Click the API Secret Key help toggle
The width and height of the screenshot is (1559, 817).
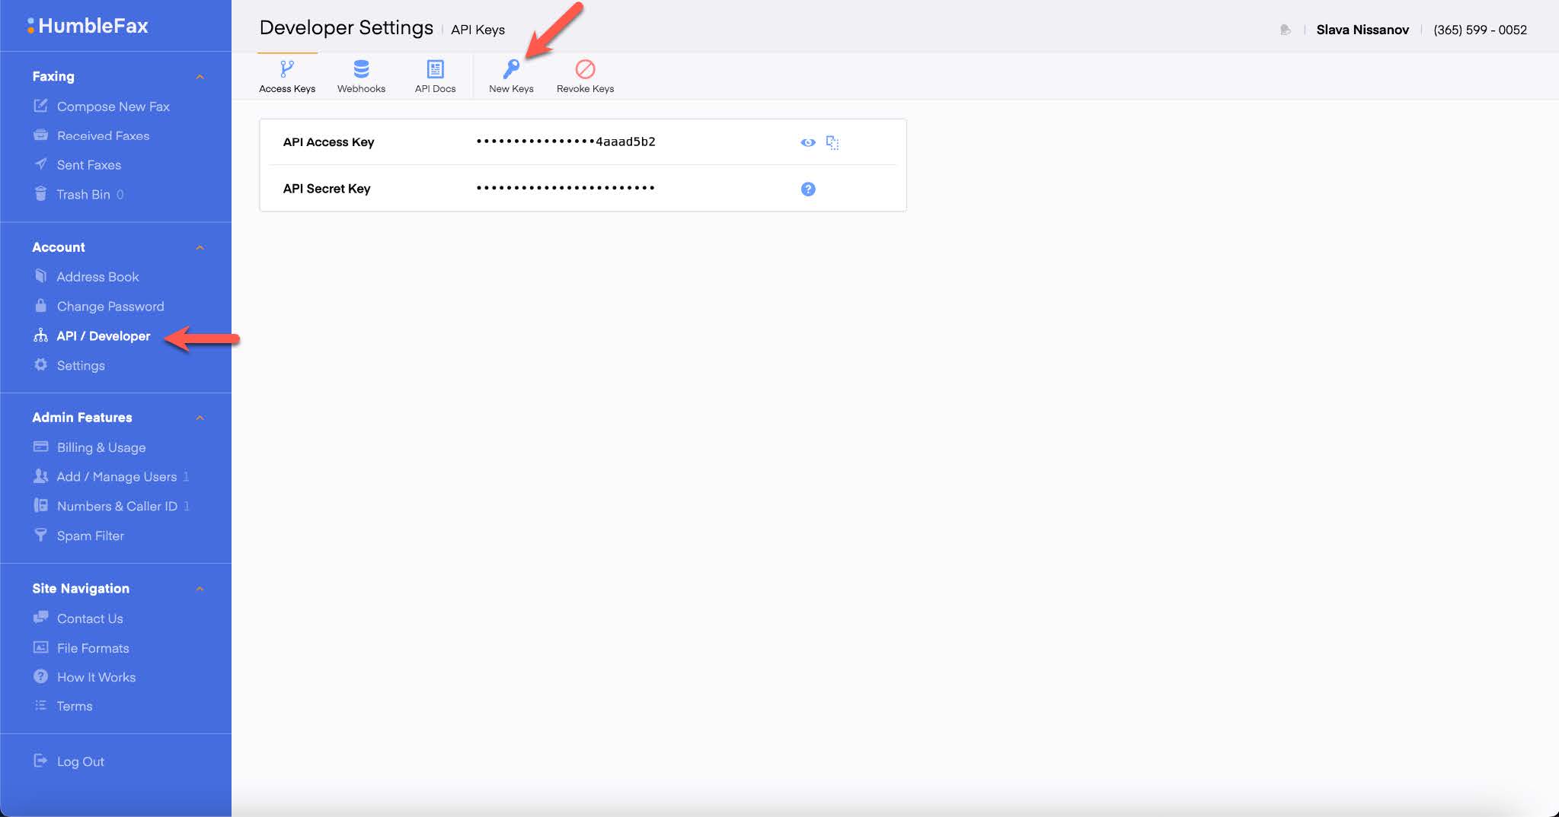pyautogui.click(x=808, y=189)
